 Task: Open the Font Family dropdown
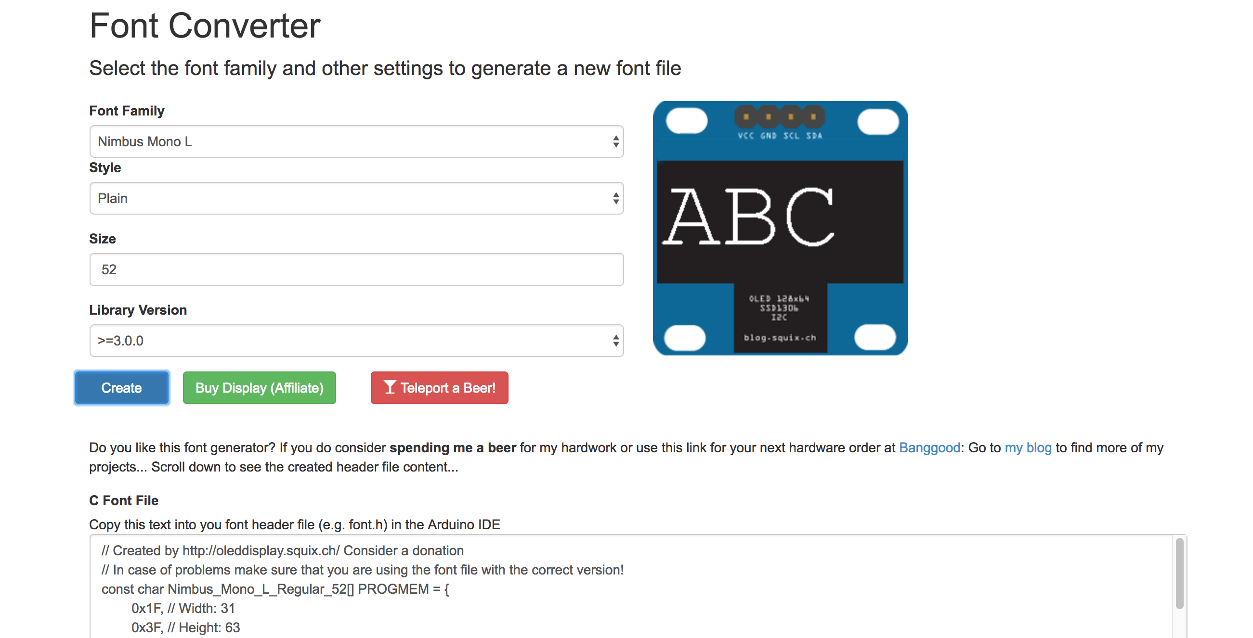coord(356,141)
